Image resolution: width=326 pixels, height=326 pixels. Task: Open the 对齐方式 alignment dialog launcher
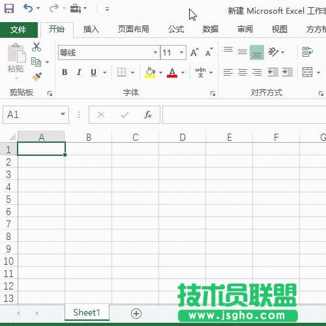pyautogui.click(x=321, y=93)
